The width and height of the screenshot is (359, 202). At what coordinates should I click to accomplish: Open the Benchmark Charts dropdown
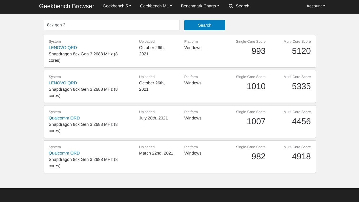pos(200,6)
